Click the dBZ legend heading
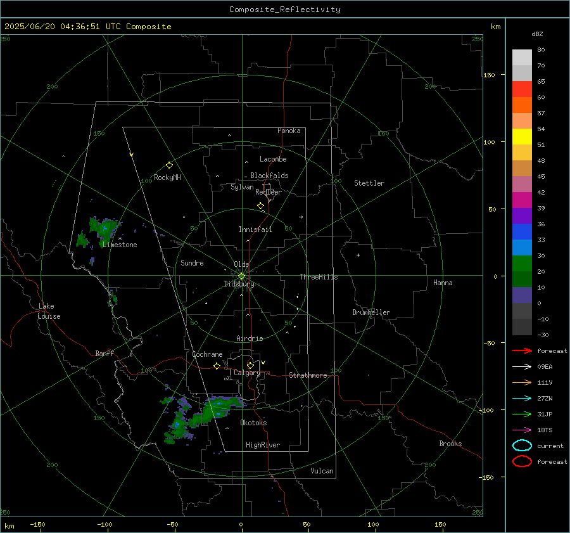Image resolution: width=570 pixels, height=533 pixels. coord(537,34)
